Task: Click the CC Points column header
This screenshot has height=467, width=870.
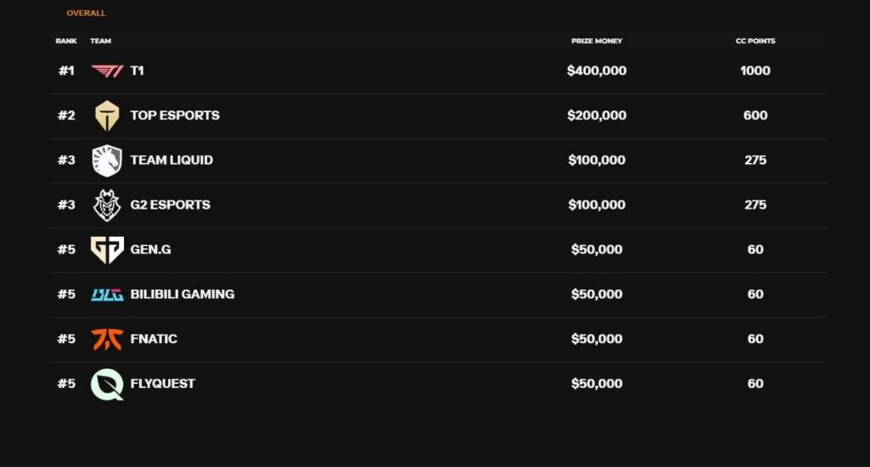Action: click(755, 41)
